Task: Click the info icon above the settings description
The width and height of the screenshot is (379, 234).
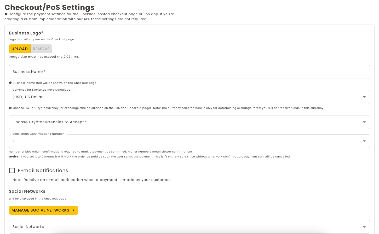Action: point(5,14)
